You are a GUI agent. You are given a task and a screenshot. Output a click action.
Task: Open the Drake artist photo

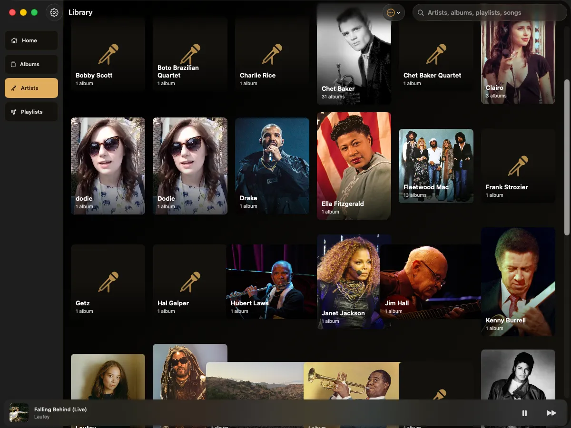click(x=272, y=166)
